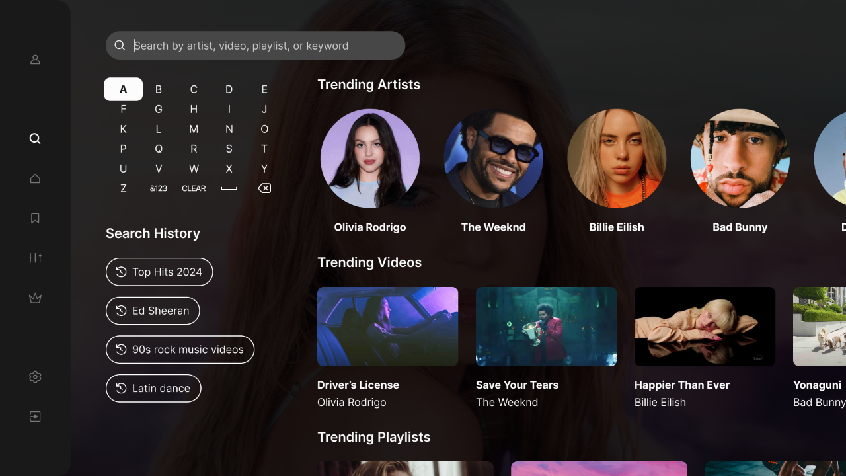Image resolution: width=846 pixels, height=476 pixels.
Task: Open Olivia Rodrigo's trending artist page
Action: tap(369, 159)
